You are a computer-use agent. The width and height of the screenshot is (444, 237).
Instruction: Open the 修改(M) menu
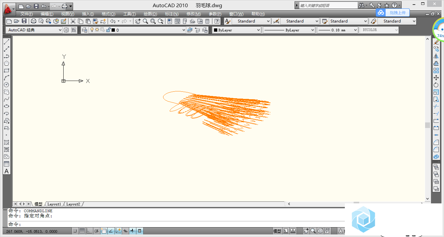tap(193, 14)
